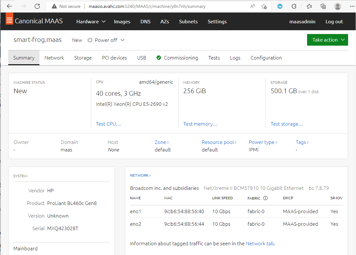Screen dimensions: 356x255
Task: Open the Images page
Action: point(122,21)
